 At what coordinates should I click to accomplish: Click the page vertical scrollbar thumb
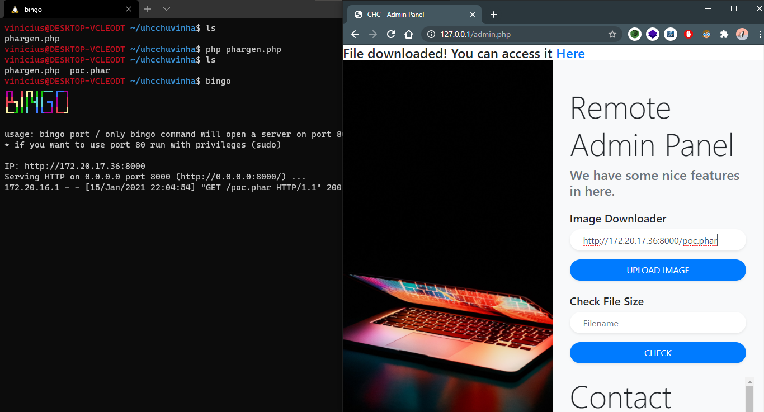click(750, 399)
